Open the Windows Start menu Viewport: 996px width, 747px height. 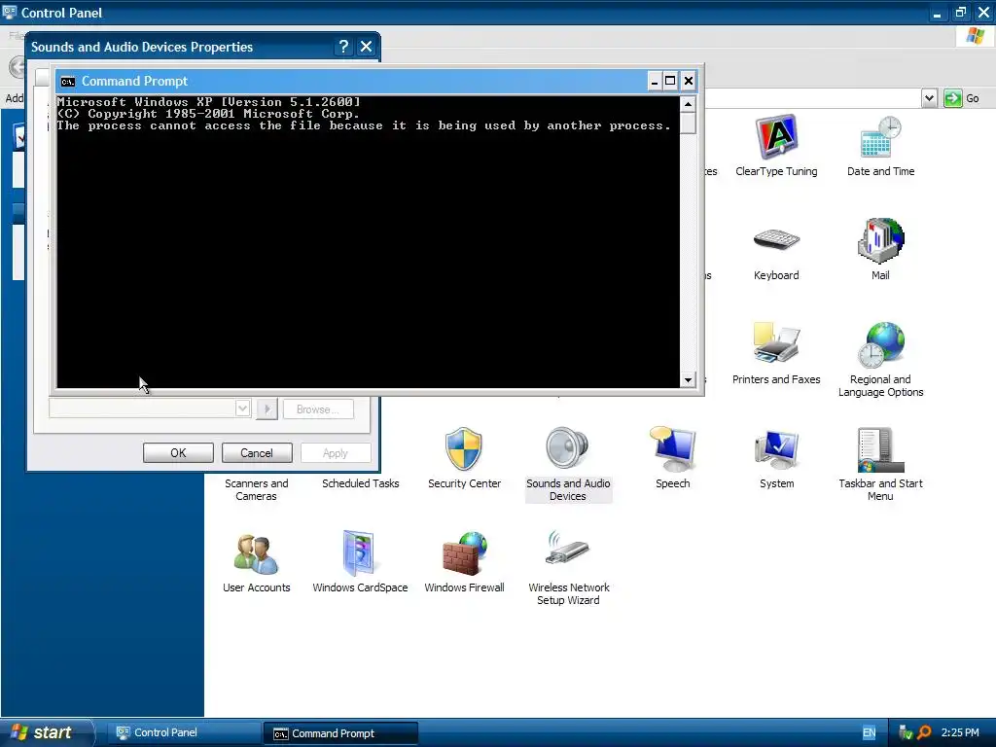point(46,732)
